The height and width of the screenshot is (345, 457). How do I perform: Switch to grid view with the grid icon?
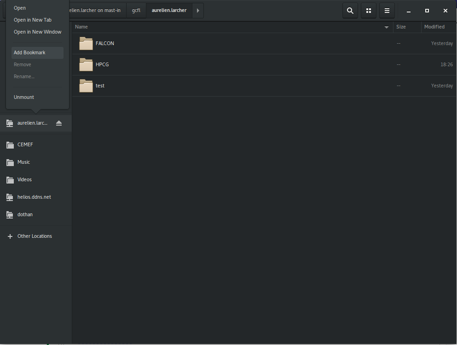(x=368, y=11)
